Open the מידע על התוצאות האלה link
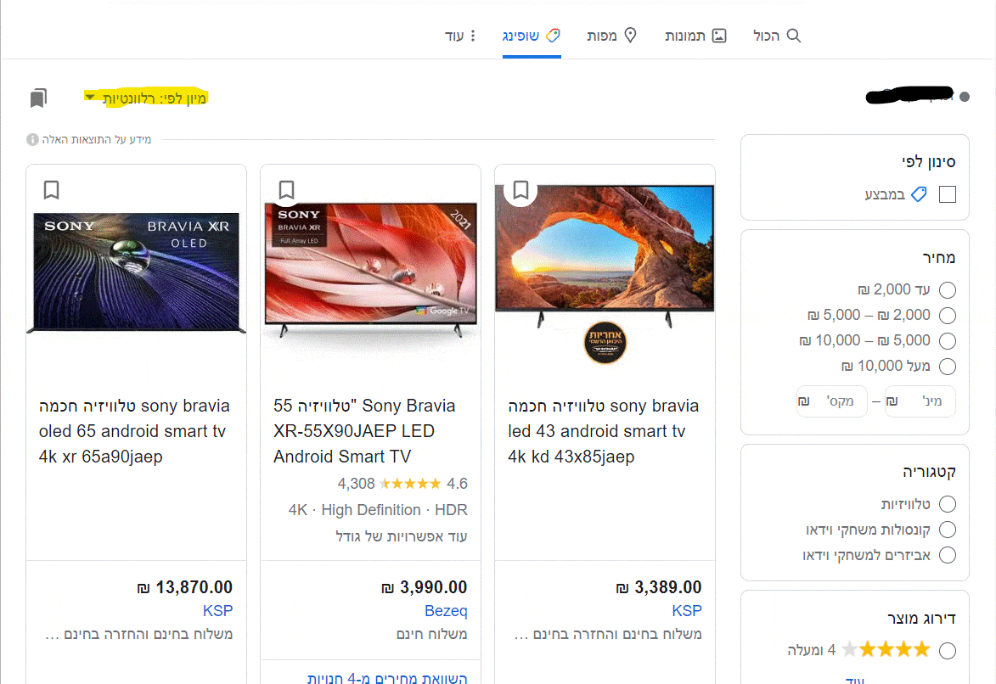The width and height of the screenshot is (996, 684). coord(97,139)
